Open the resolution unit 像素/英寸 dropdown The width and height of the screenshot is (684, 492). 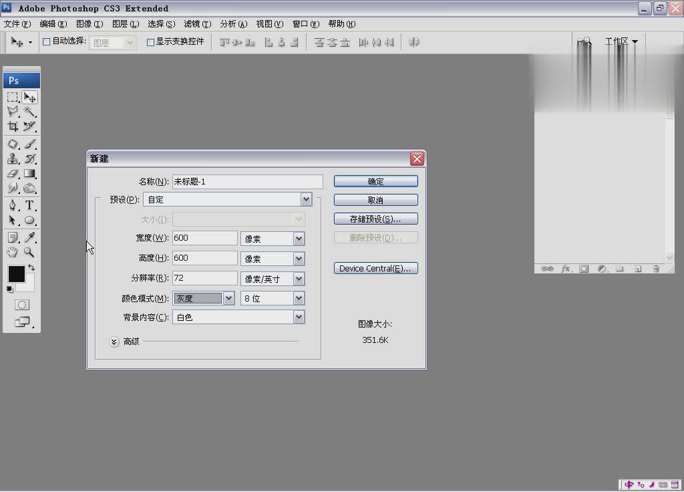[273, 279]
